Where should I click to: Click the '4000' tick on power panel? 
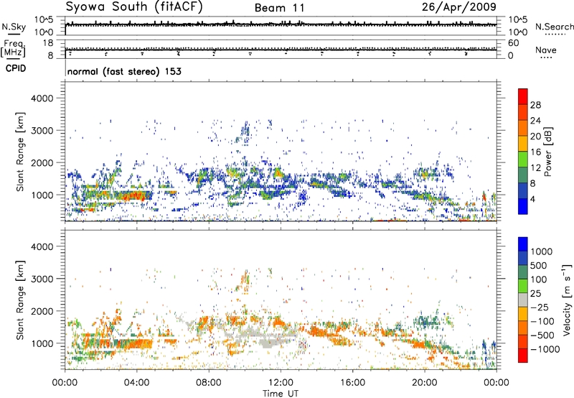[x=42, y=98]
